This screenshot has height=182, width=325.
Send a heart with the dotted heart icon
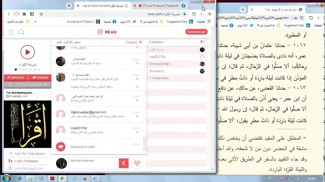pyautogui.click(x=137, y=163)
